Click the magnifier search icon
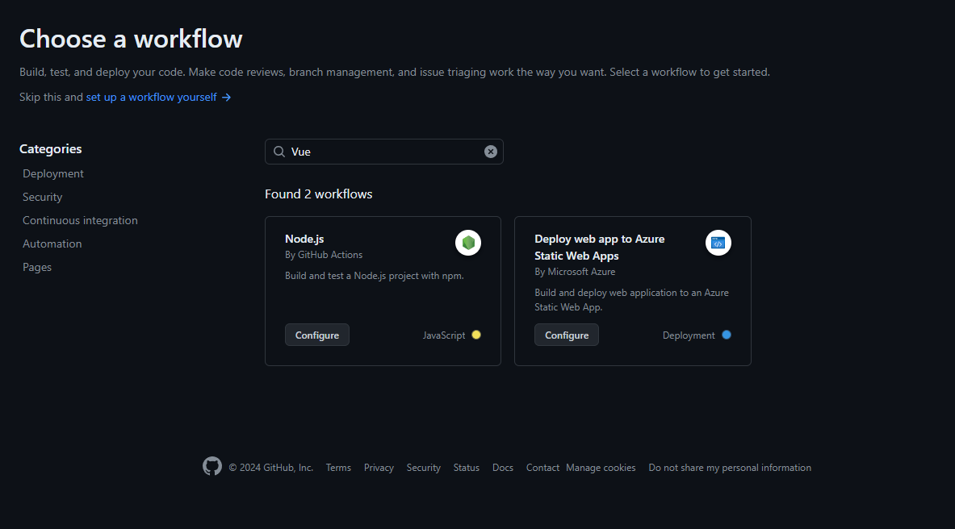The height and width of the screenshot is (529, 955). (x=279, y=152)
